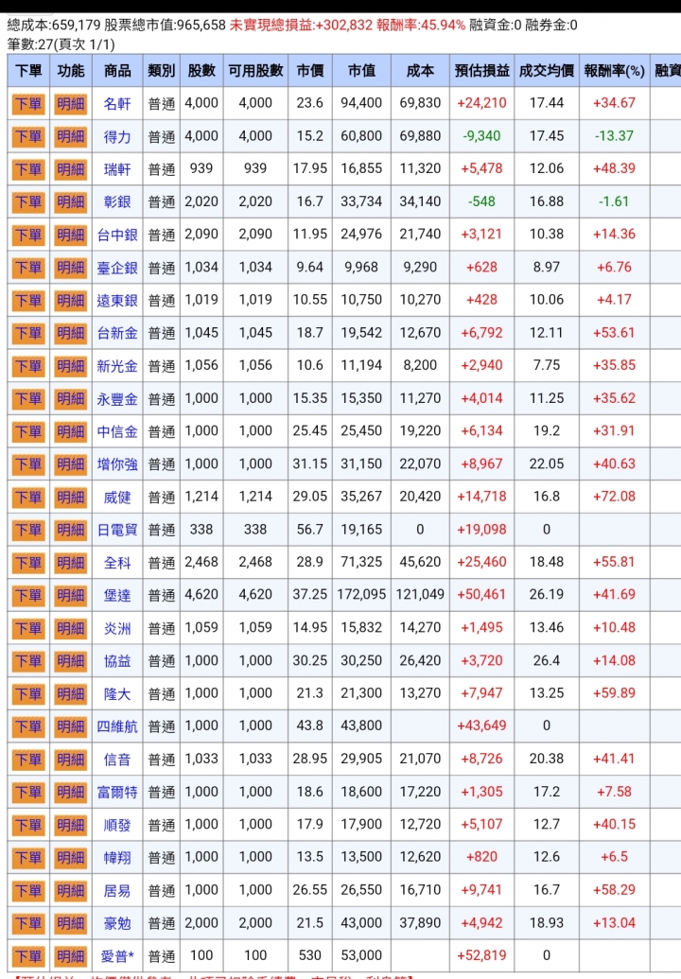The height and width of the screenshot is (979, 681).
Task: Open 明細 for 彰銀 row
Action: coord(71,201)
